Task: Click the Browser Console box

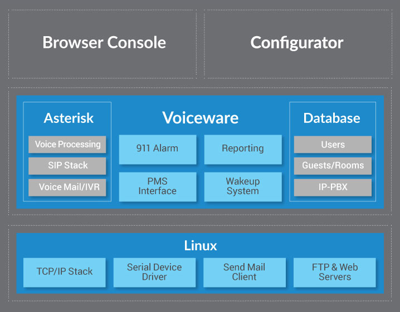Action: click(x=103, y=44)
